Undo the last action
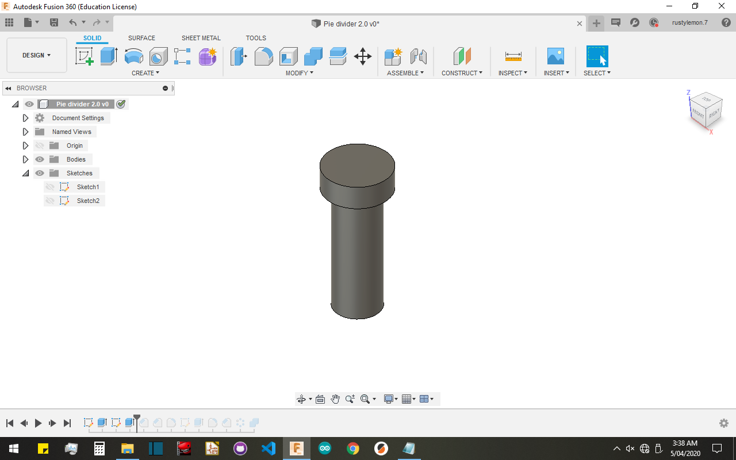The height and width of the screenshot is (460, 736). 72,22
